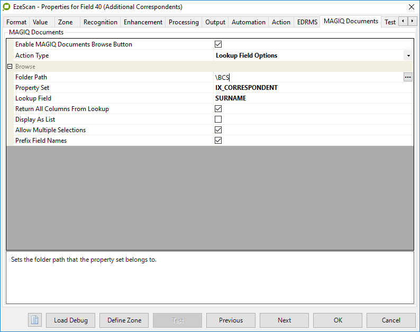Close the Properties dialog window
420x332 pixels.
[x=412, y=7]
